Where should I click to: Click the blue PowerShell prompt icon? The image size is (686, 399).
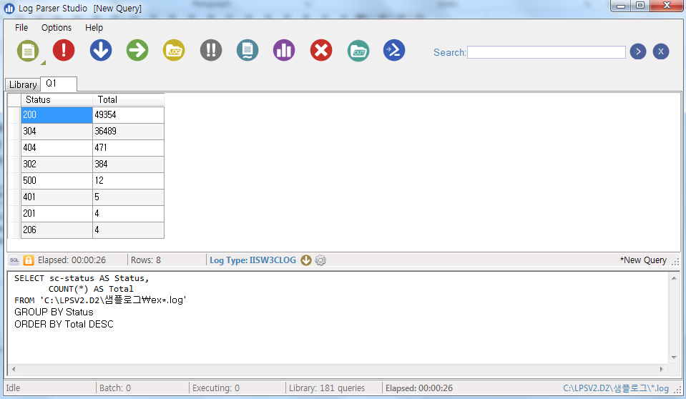click(x=394, y=50)
